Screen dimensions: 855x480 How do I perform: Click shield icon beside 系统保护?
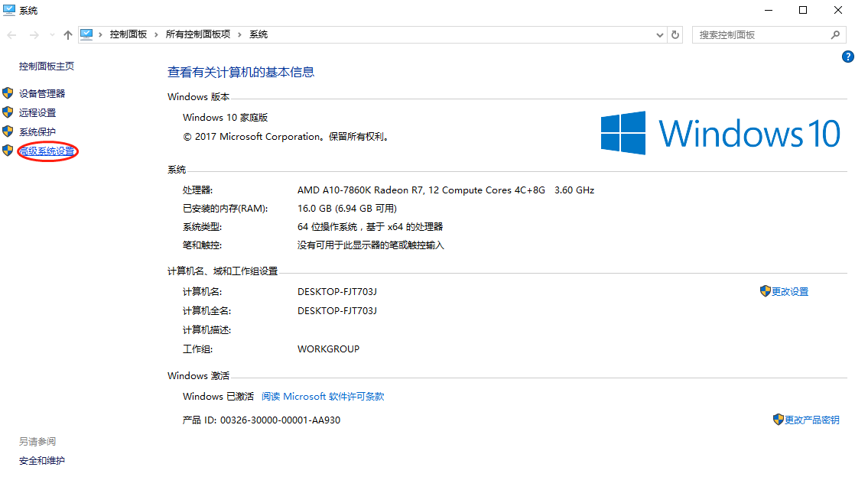8,131
